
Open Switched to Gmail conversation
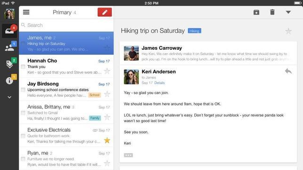66,112
